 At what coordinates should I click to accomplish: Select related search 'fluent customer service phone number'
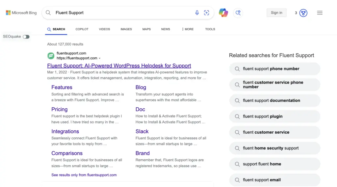(x=275, y=85)
